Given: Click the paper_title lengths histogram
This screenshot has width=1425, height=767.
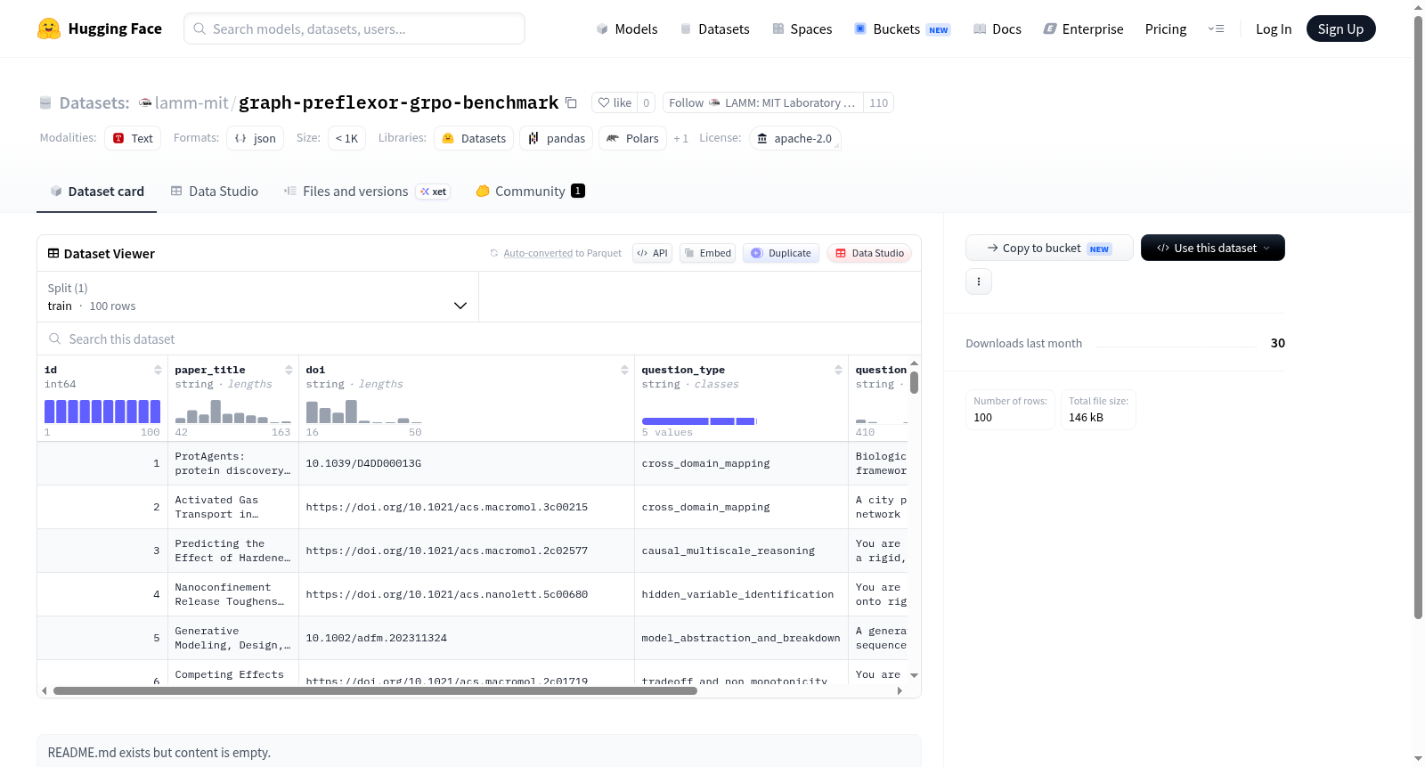Looking at the screenshot, I should (x=233, y=412).
